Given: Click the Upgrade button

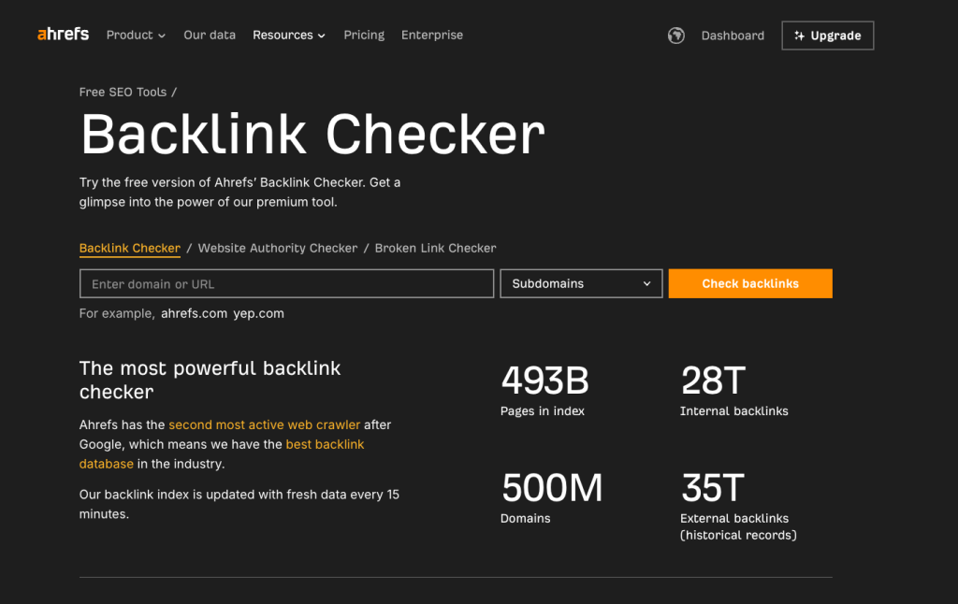Looking at the screenshot, I should (827, 35).
